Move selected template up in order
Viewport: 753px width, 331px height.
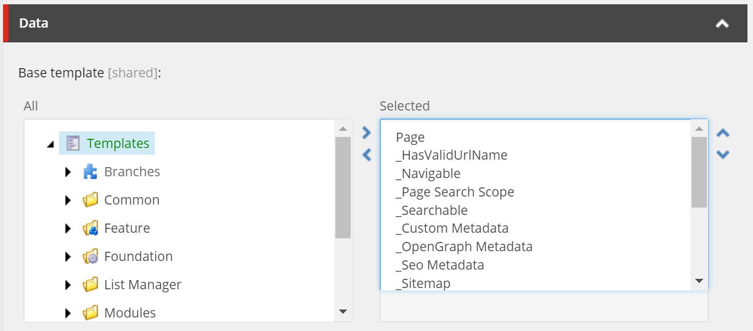click(723, 133)
